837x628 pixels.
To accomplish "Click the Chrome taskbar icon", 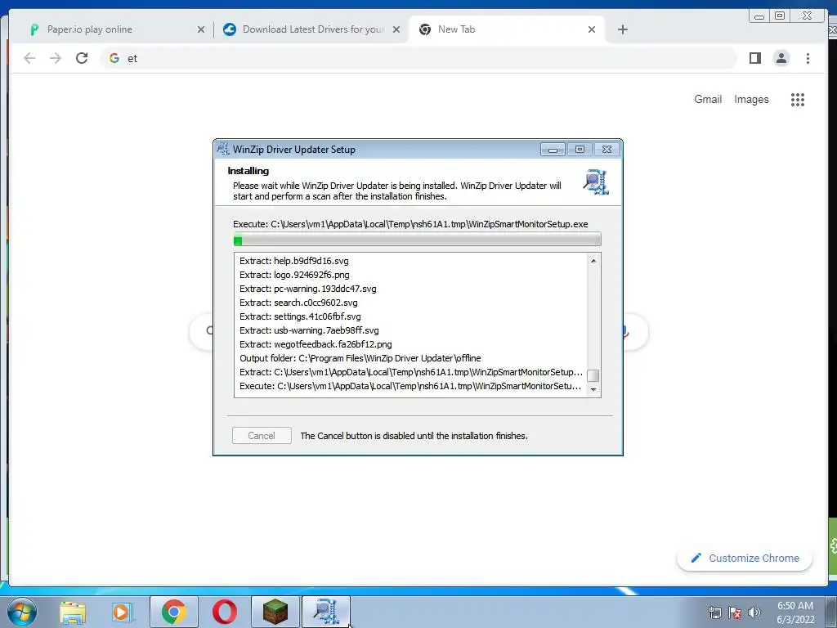I will 173,612.
